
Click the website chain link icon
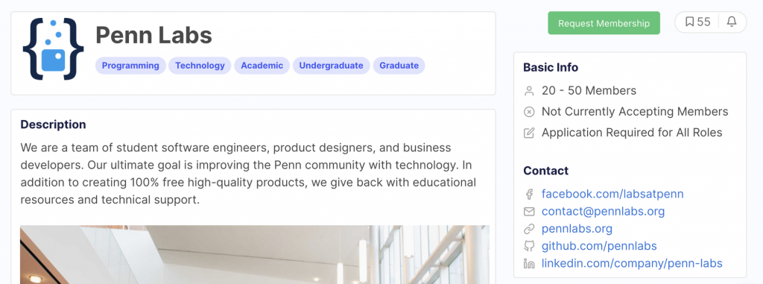[x=529, y=229]
